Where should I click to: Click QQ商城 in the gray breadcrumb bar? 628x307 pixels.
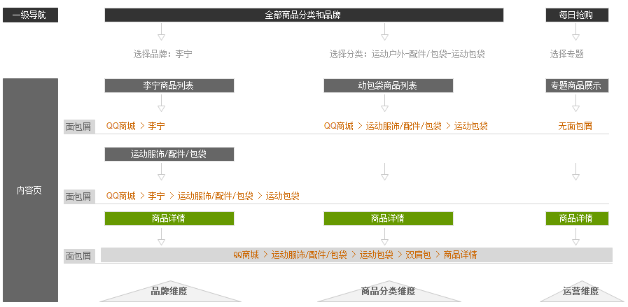pyautogui.click(x=246, y=255)
